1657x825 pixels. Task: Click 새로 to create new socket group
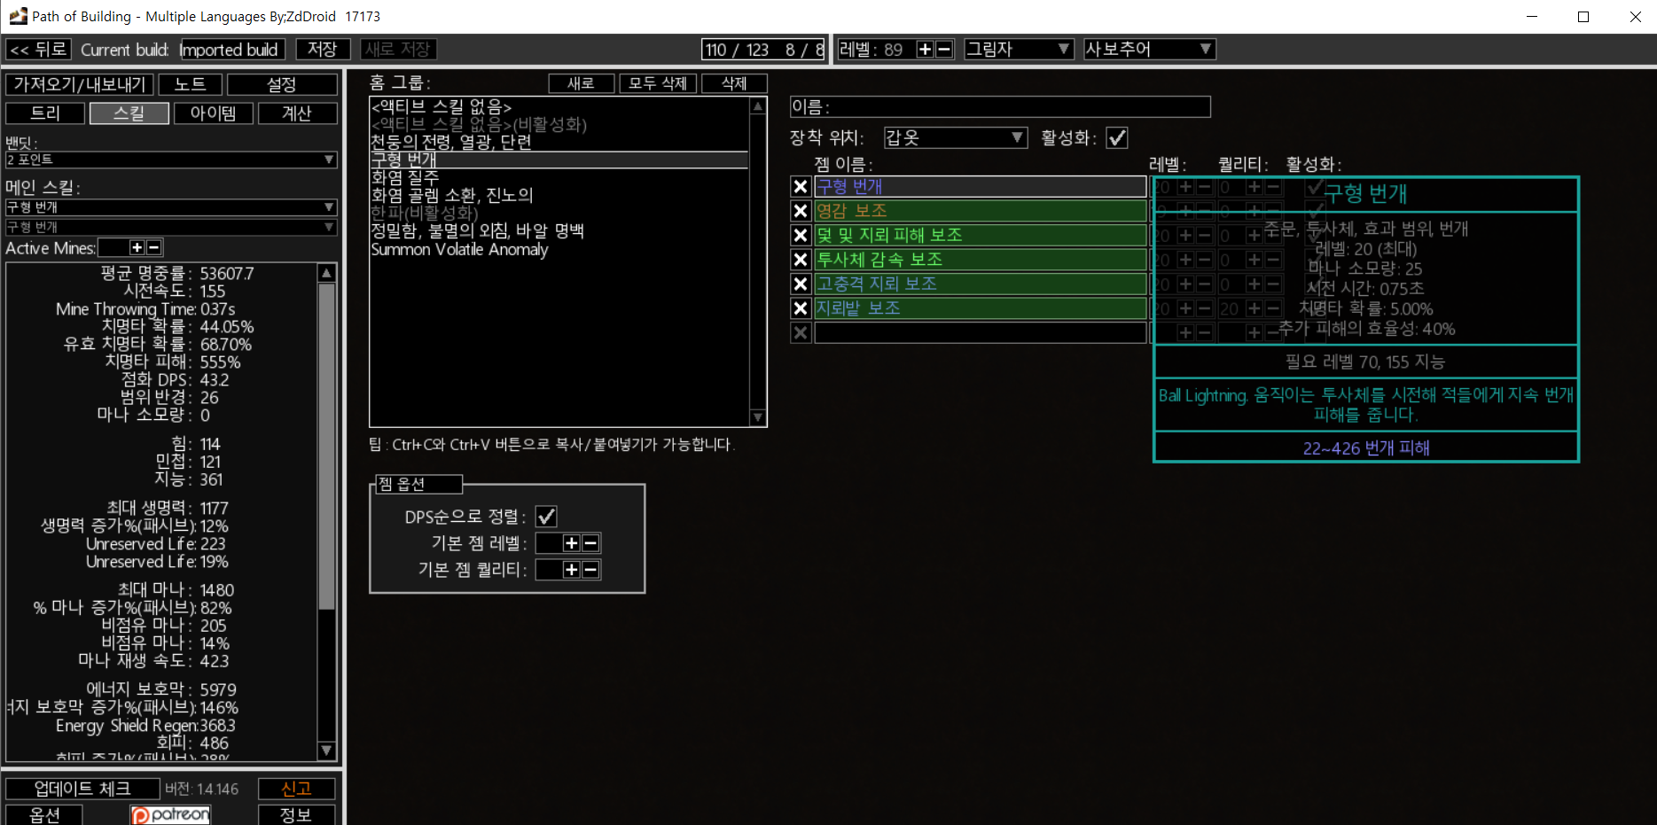[x=581, y=83]
